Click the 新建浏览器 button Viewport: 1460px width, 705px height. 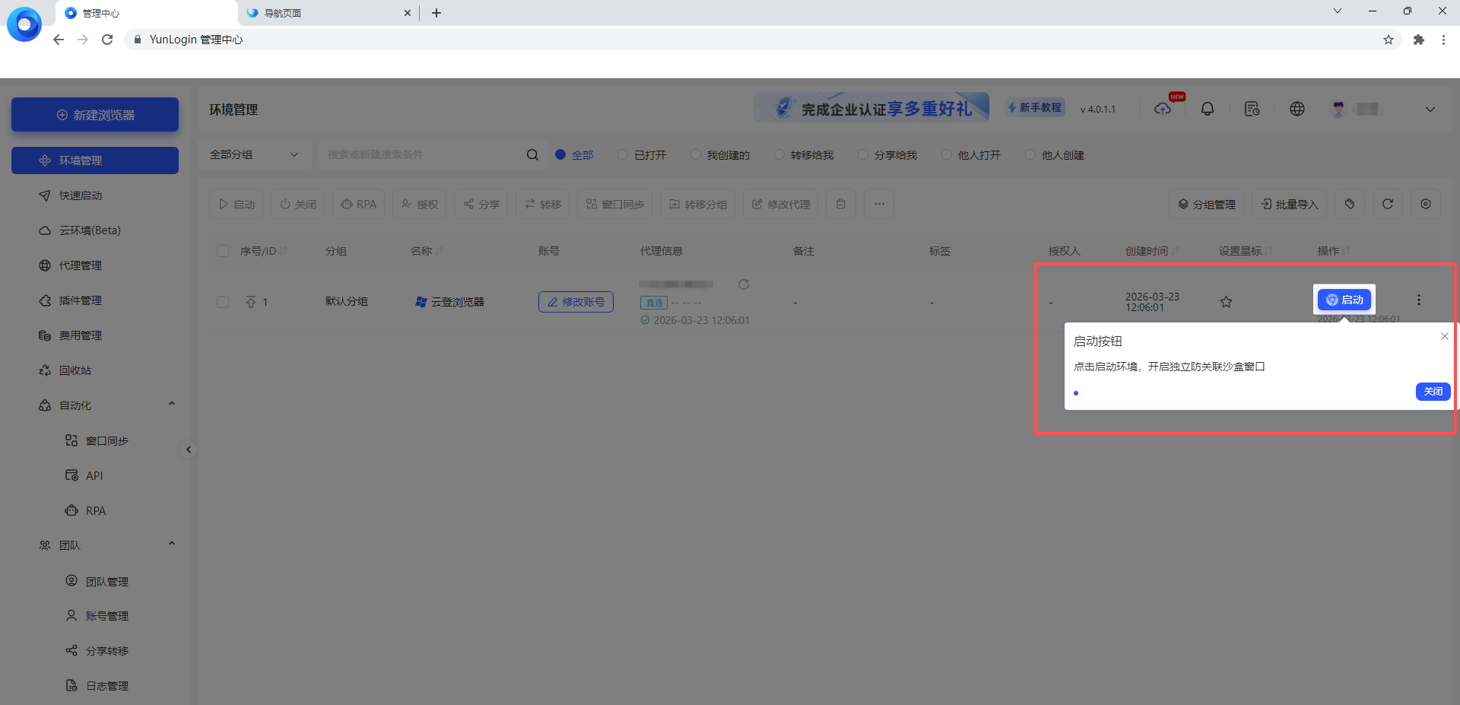pyautogui.click(x=94, y=114)
